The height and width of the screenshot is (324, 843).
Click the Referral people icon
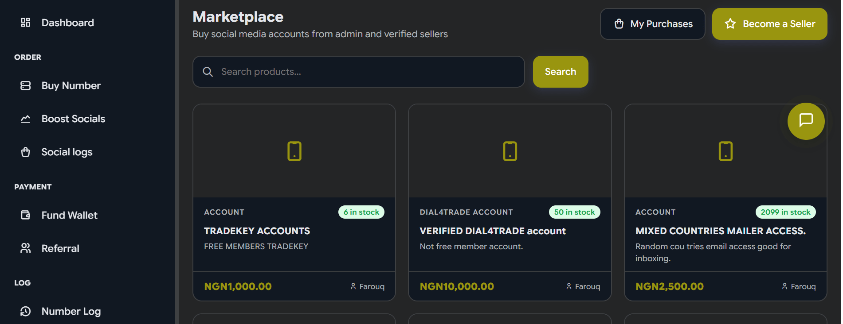pyautogui.click(x=26, y=248)
